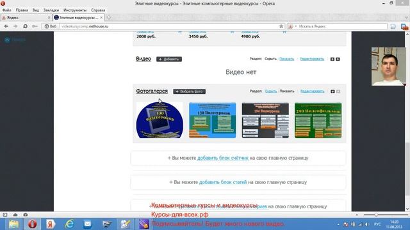
Task: Click the Добавить button next to Видео
Action: [169, 59]
